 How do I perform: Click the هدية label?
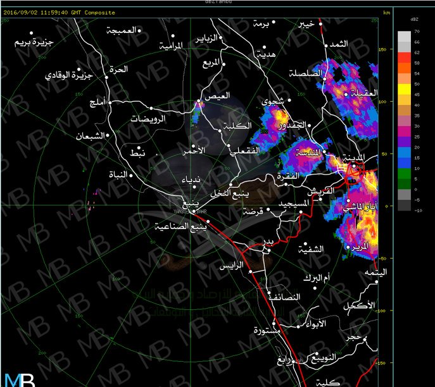(x=266, y=54)
